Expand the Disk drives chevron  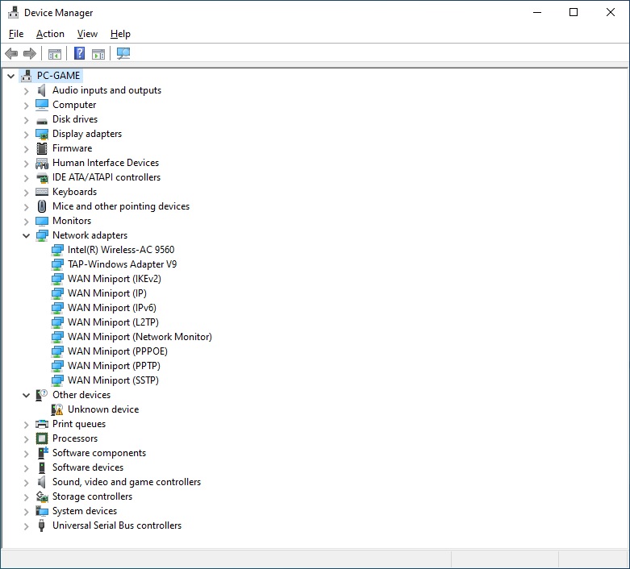[26, 120]
